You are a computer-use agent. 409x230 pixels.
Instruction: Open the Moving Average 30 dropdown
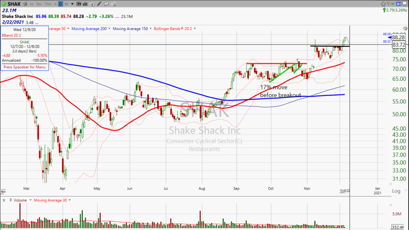coord(69,200)
